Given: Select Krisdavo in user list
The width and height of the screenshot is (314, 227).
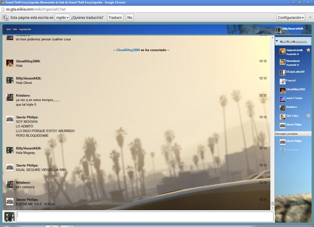Looking at the screenshot, I should pyautogui.click(x=291, y=107).
